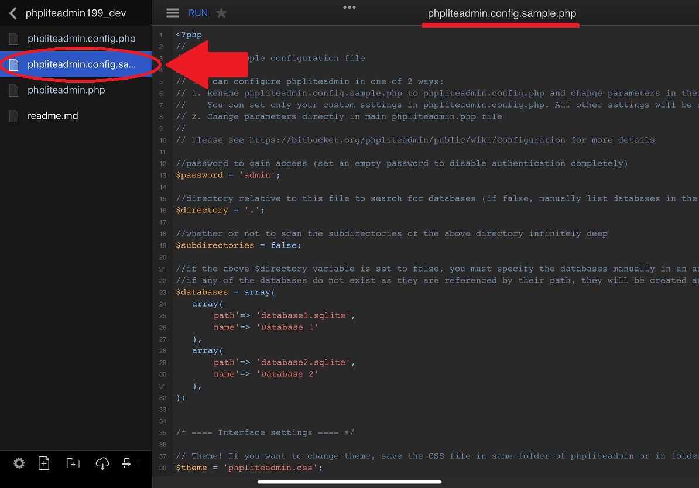Click the phpliteadmin.config.sample.php title

tap(502, 13)
